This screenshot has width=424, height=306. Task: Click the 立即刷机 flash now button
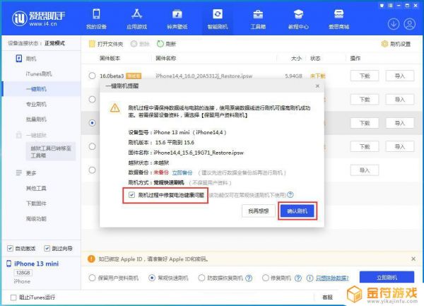[387, 277]
